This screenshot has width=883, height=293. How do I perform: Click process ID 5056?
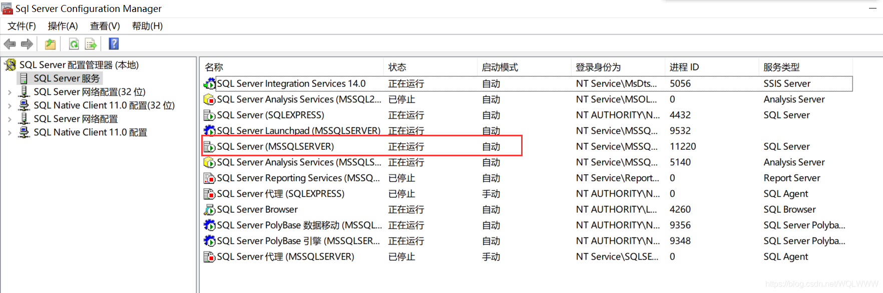click(x=680, y=84)
